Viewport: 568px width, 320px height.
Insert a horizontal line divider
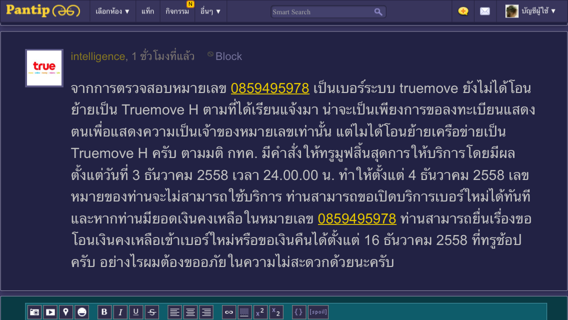point(244,312)
